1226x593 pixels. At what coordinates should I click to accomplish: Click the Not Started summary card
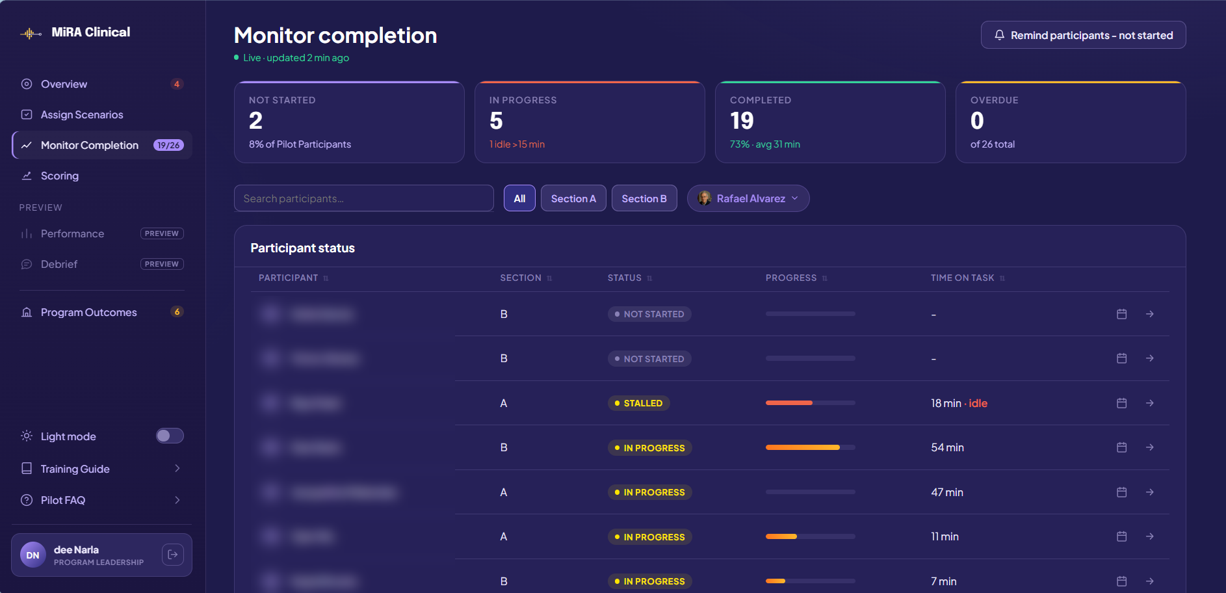coord(349,122)
